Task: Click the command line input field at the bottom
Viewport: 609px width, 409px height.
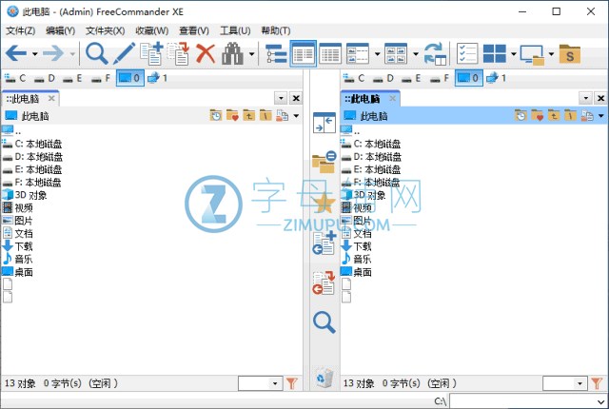Action: point(529,401)
